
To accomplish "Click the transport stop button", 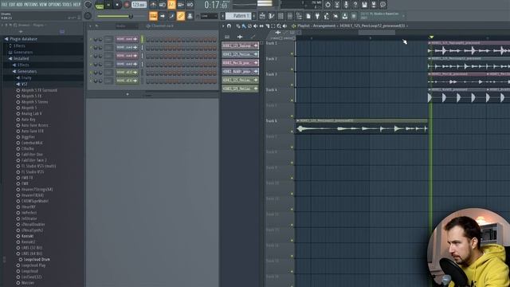I will tap(117, 5).
